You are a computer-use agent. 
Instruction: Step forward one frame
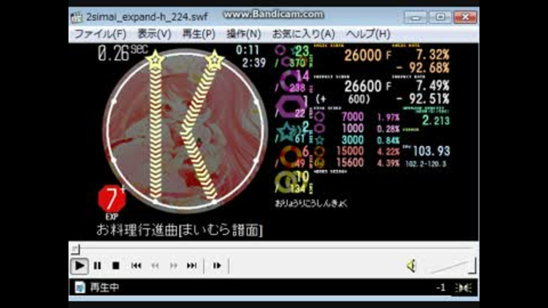point(217,266)
